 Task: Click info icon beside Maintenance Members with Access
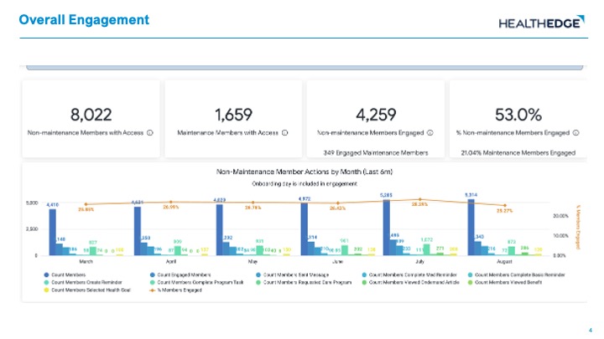[284, 131]
